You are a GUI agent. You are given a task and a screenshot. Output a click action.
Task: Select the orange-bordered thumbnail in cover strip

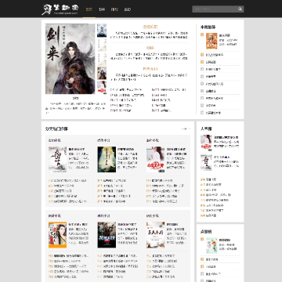(x=102, y=73)
